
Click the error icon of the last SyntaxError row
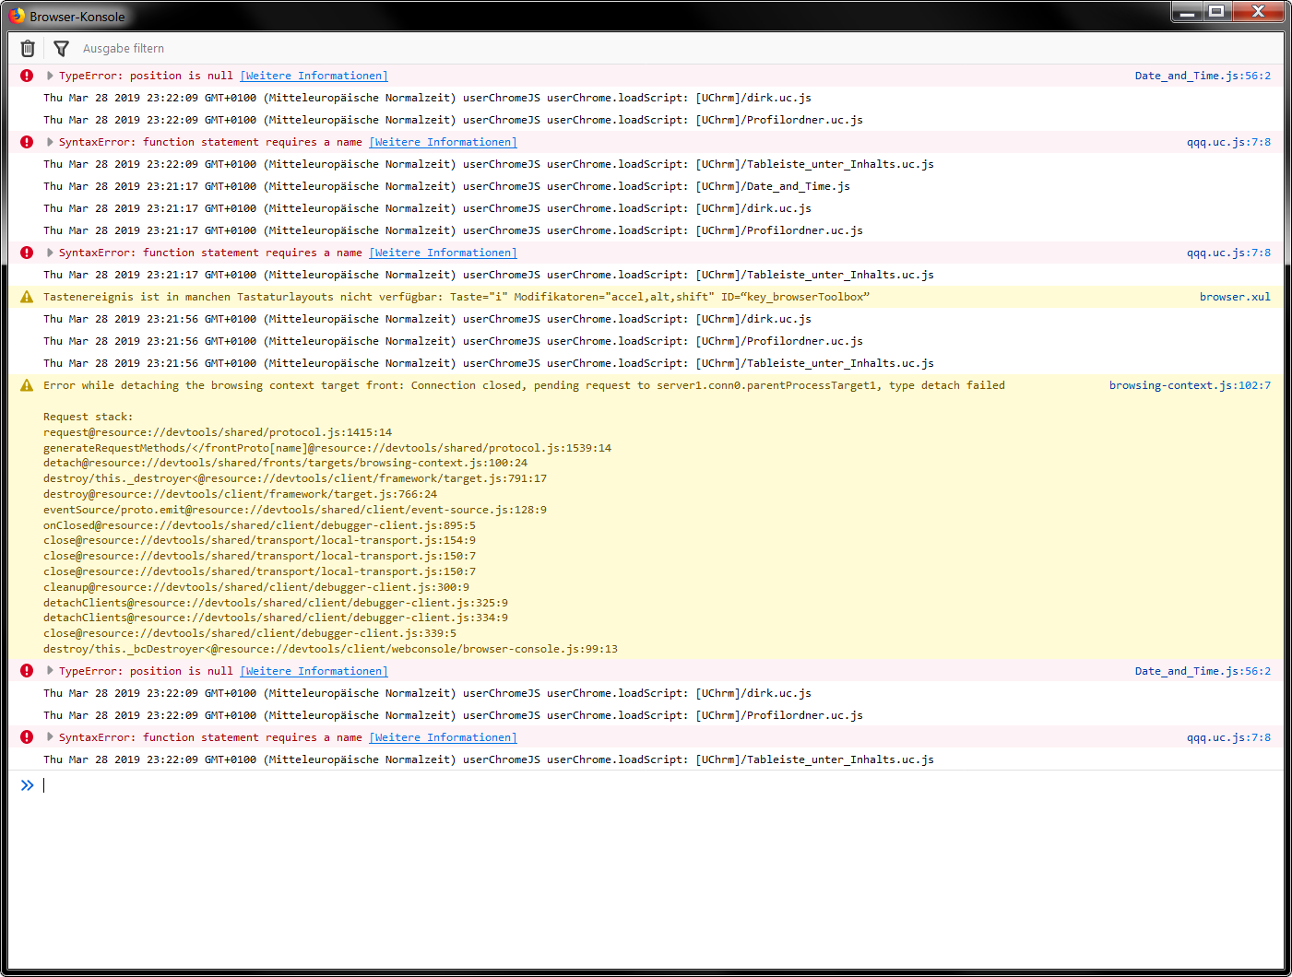coord(27,737)
